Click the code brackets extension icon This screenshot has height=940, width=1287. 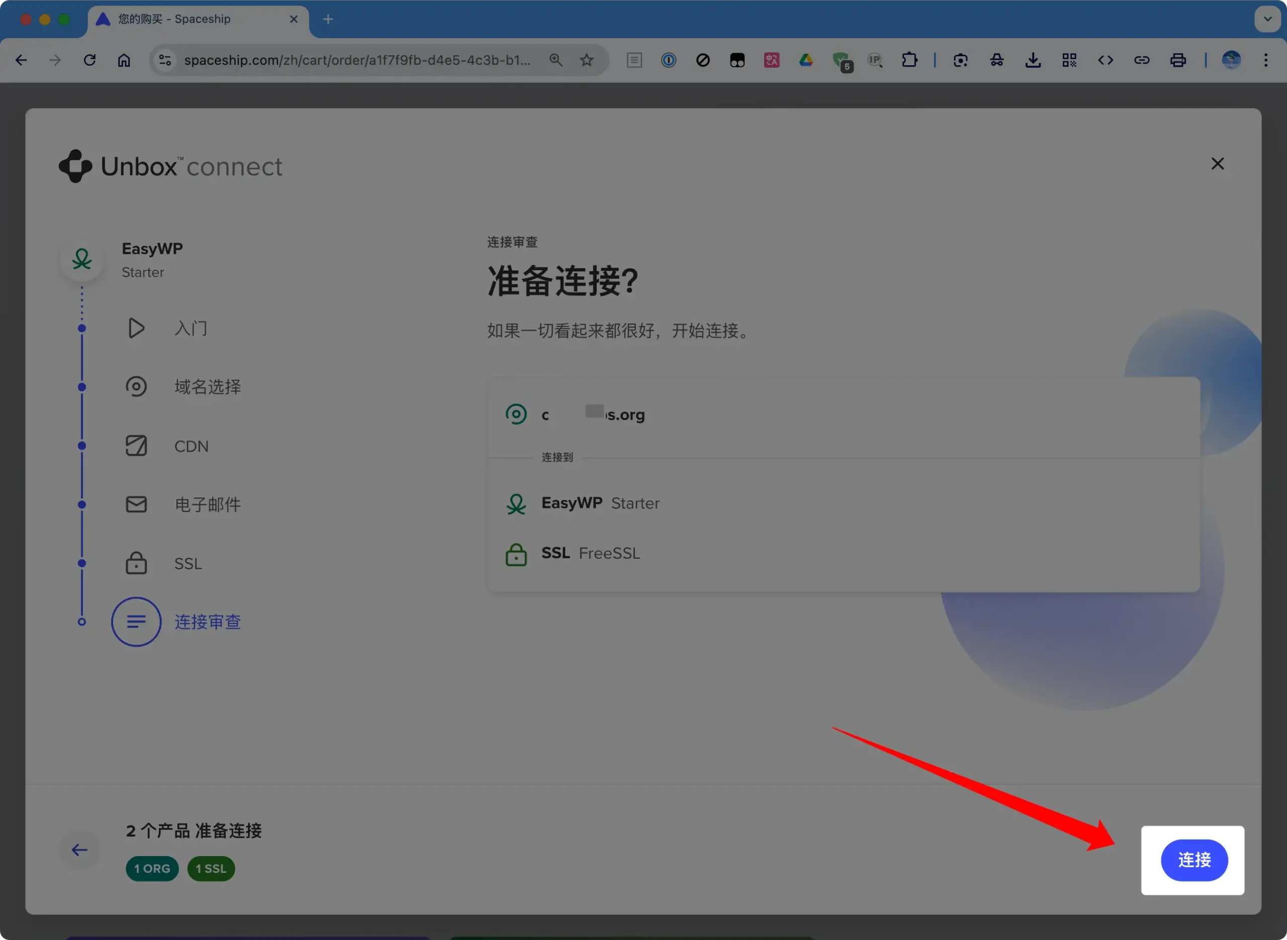[x=1105, y=60]
